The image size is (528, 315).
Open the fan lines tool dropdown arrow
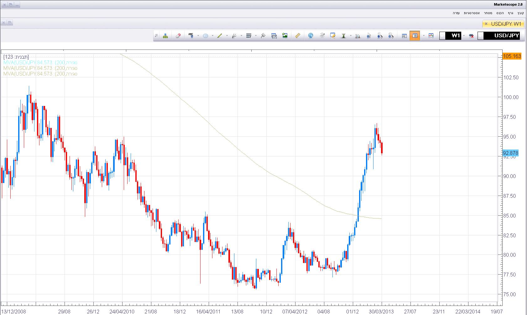[x=241, y=36]
